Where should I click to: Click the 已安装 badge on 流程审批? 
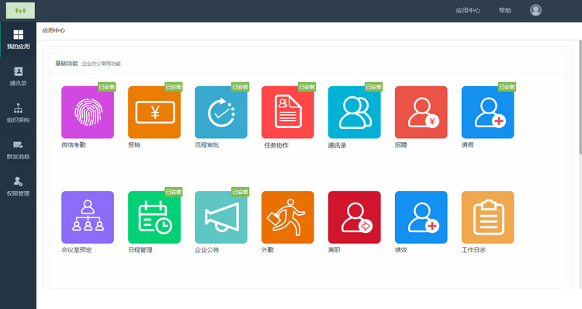[x=240, y=87]
